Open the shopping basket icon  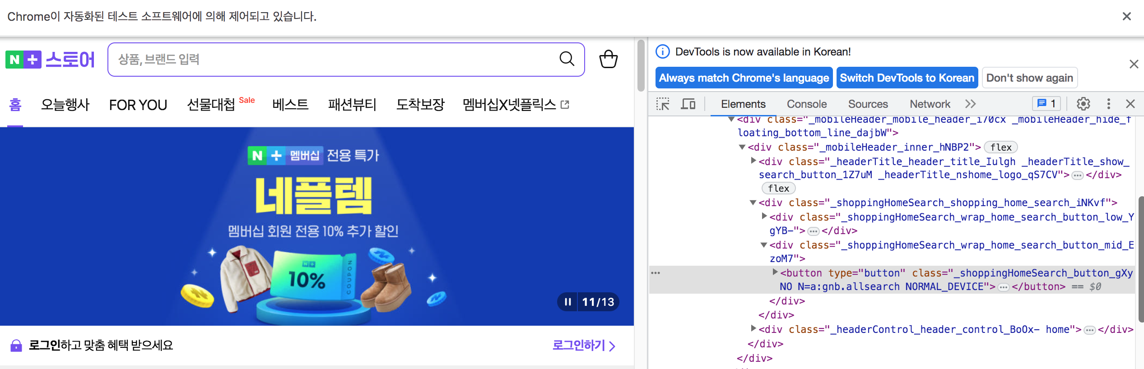[x=608, y=59]
